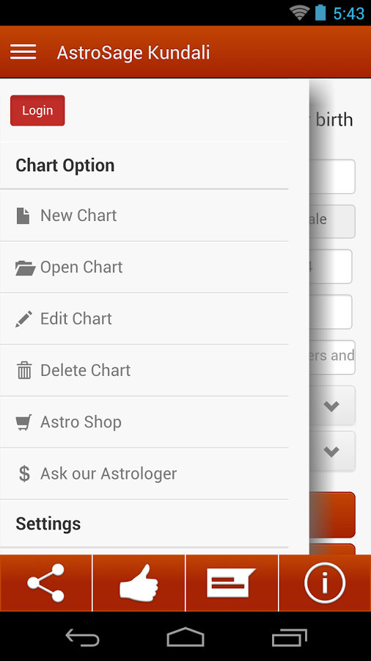Tap the Android home navigation button
The width and height of the screenshot is (371, 661).
click(185, 637)
